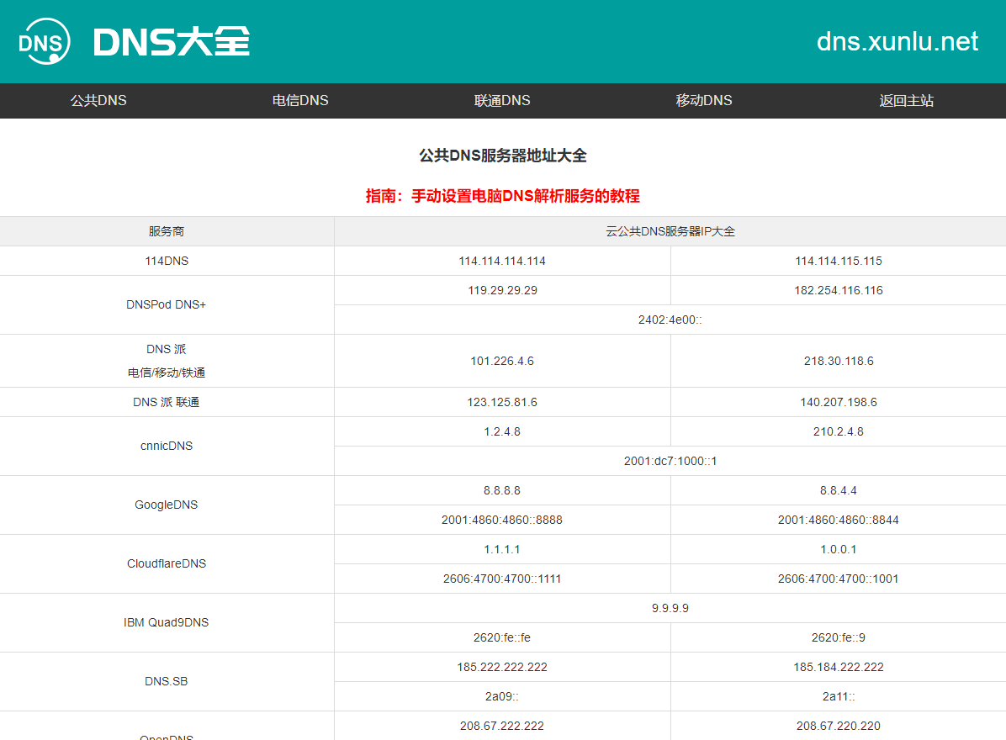
Task: Select the 210.2.4.8 address cell
Action: 838,431
